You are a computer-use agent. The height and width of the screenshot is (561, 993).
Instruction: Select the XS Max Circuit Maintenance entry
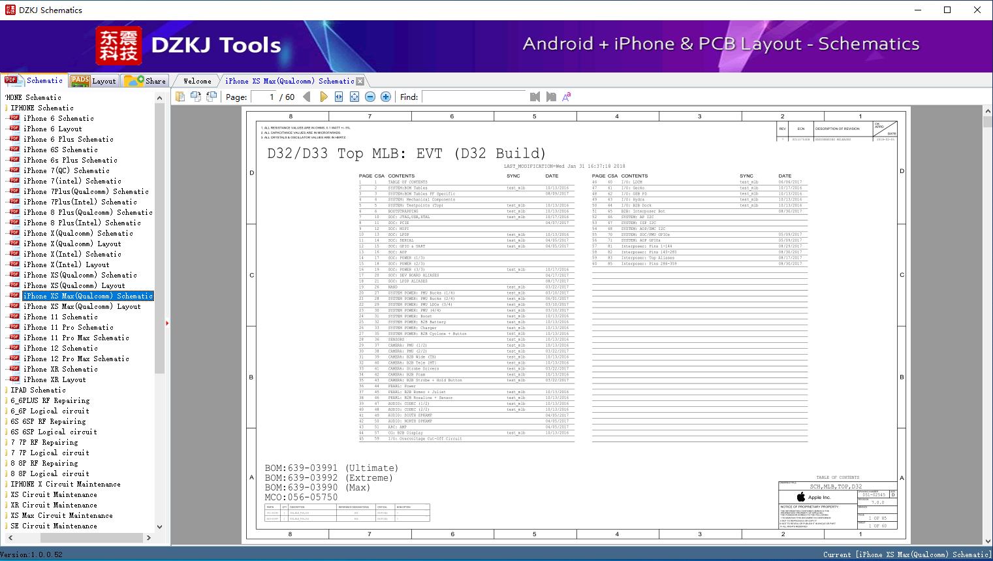(x=62, y=515)
